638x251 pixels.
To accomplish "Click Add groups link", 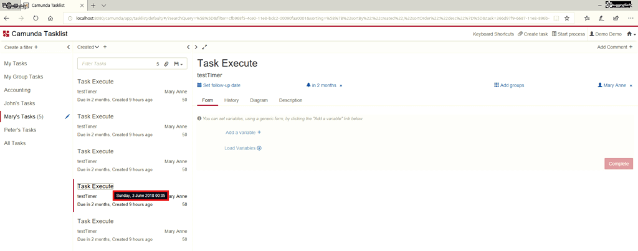I will click(x=509, y=85).
